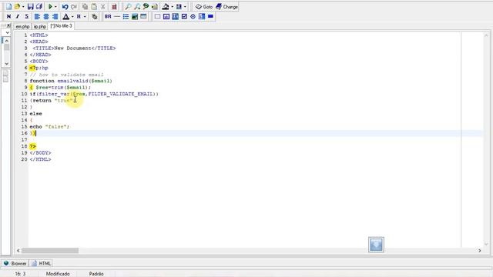
Task: Open the left panel dropdown chevron
Action: point(8,32)
